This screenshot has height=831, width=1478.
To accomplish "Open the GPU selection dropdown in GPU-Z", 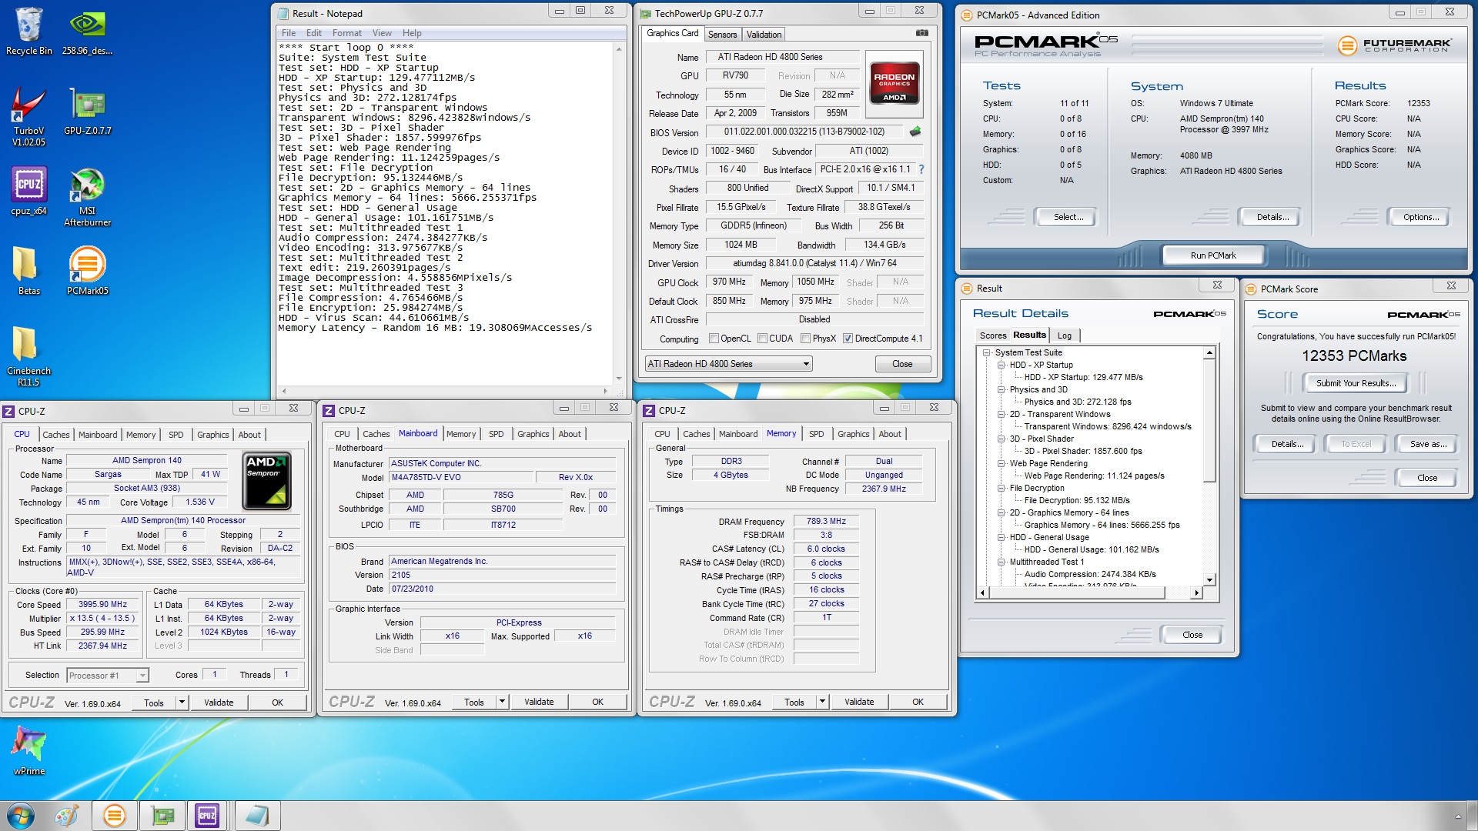I will click(728, 364).
